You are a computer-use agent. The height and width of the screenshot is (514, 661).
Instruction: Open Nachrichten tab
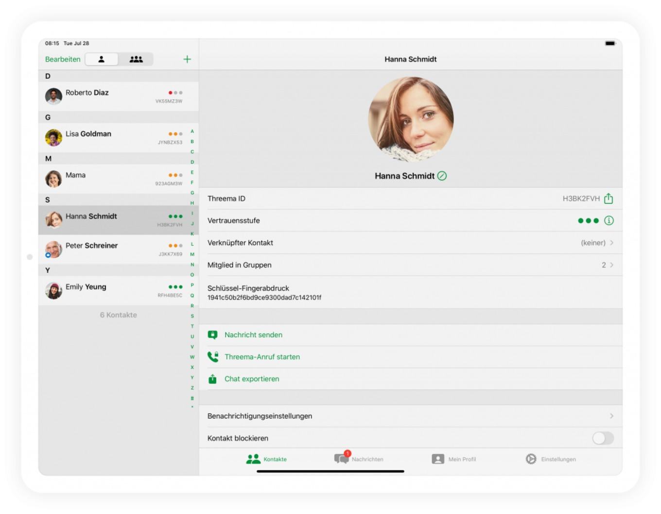click(359, 458)
